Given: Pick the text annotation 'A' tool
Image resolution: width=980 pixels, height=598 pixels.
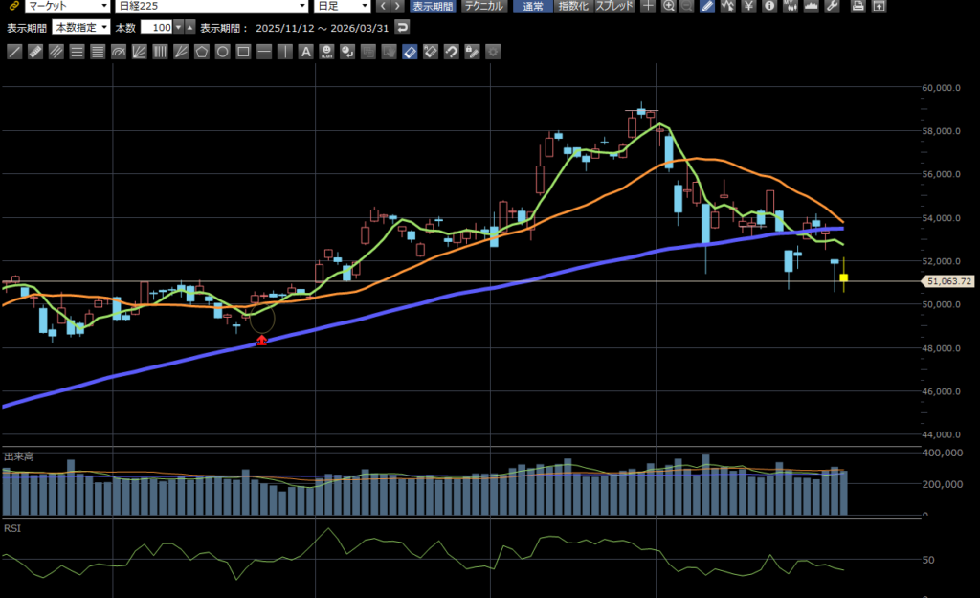Looking at the screenshot, I should (x=305, y=51).
